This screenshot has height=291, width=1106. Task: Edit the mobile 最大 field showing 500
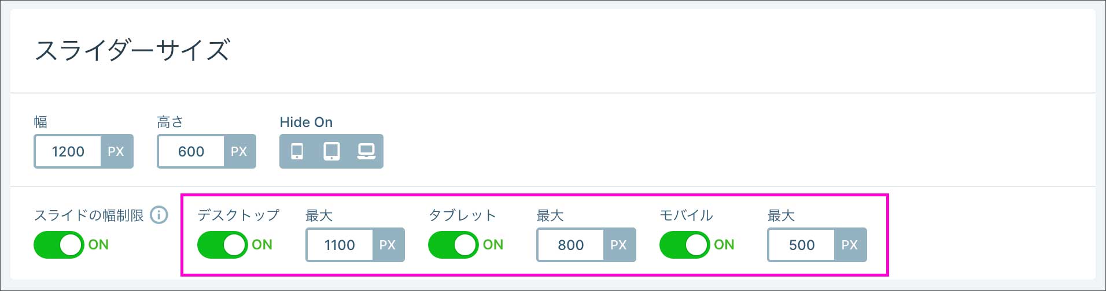pos(801,245)
